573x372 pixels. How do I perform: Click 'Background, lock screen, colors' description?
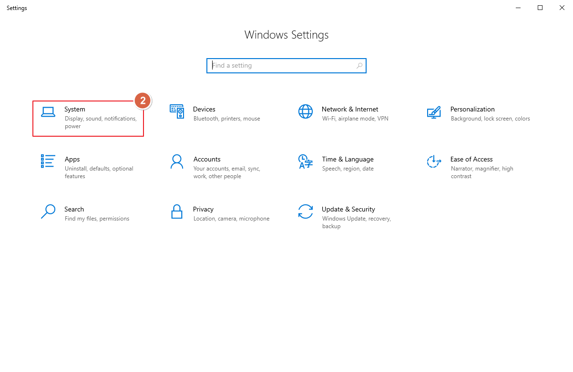pyautogui.click(x=491, y=119)
